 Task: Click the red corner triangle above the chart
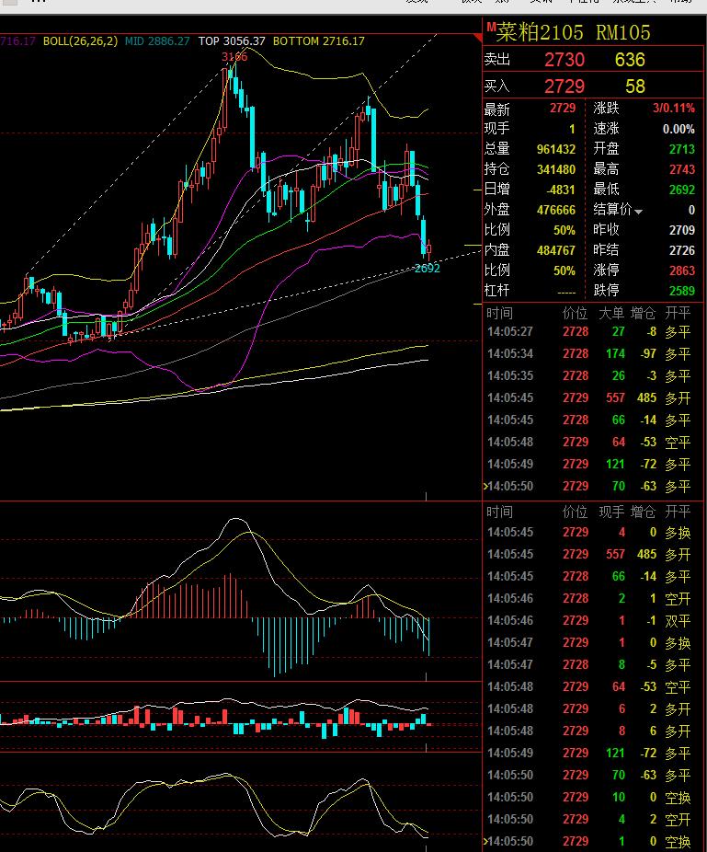pyautogui.click(x=477, y=37)
